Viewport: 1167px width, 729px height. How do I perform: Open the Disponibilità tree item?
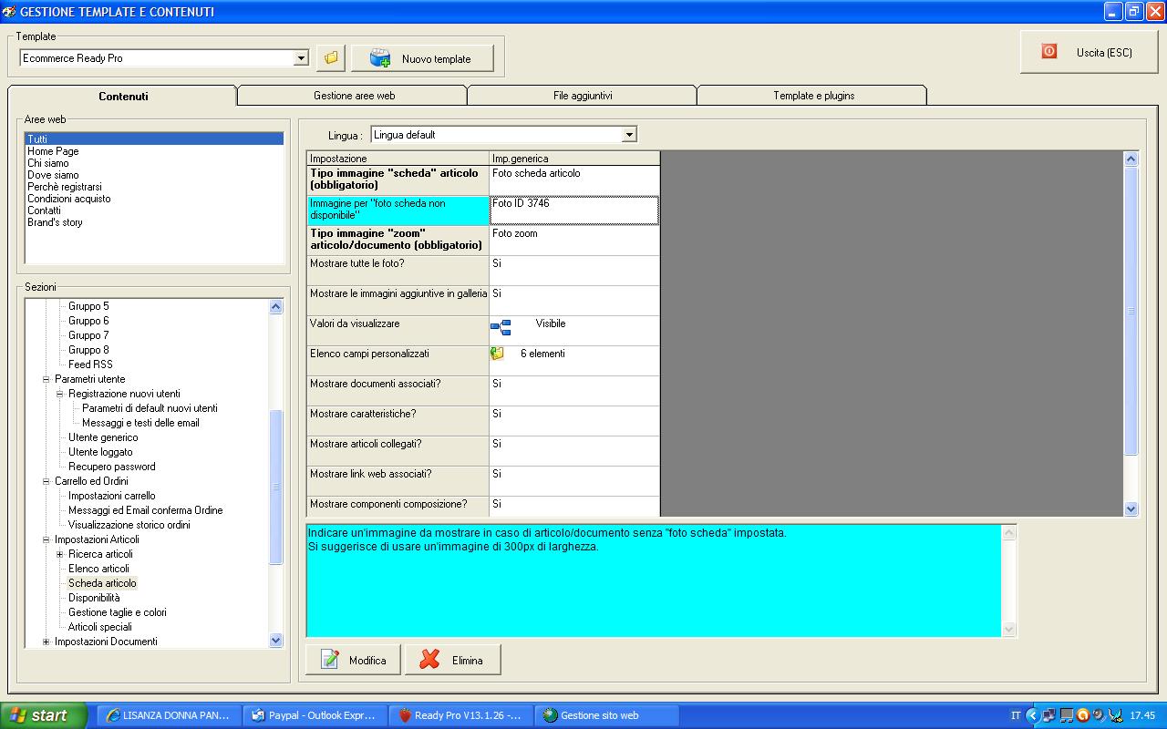click(94, 598)
